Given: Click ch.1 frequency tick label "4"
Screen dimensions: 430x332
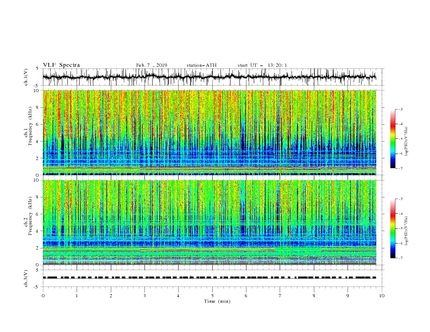Looking at the screenshot, I should point(38,142).
